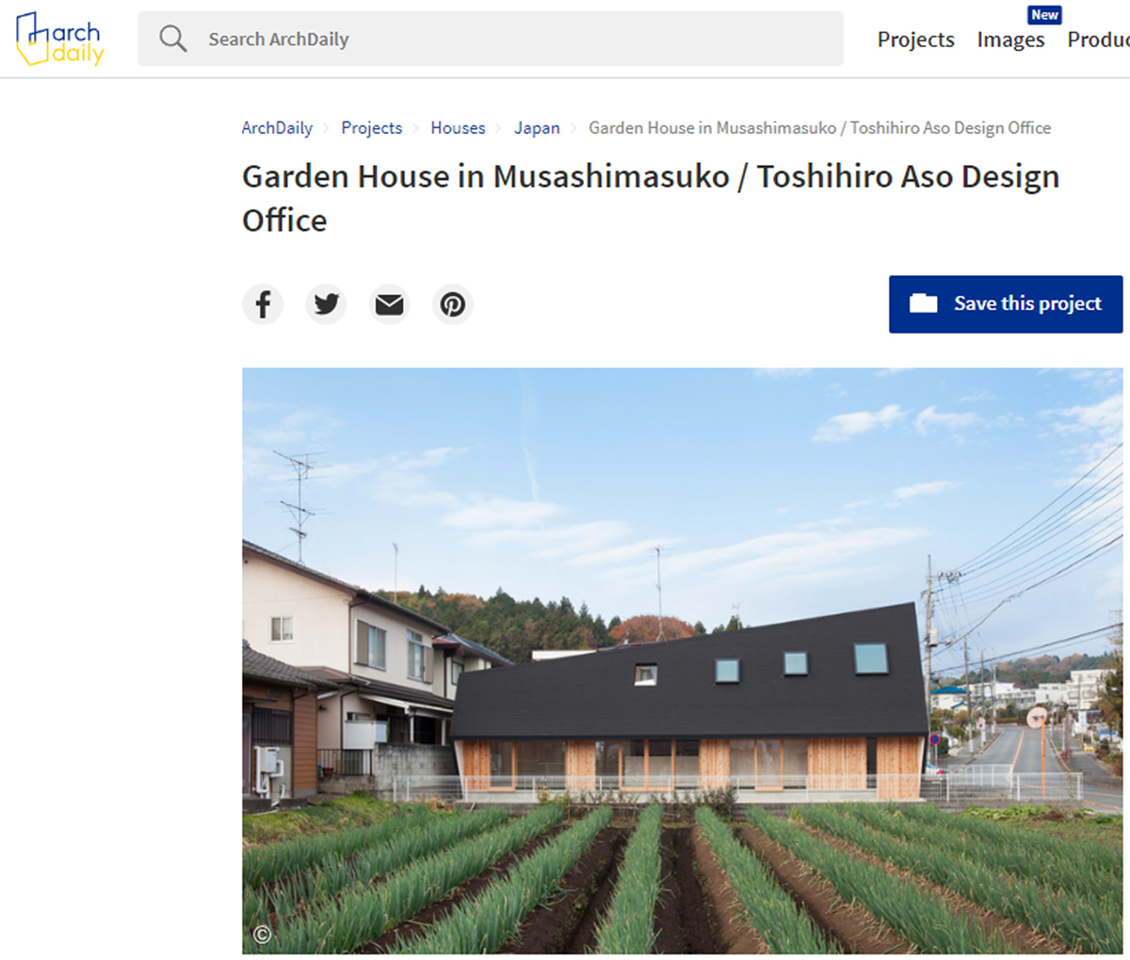1130x960 pixels.
Task: Open the main Garden House photo
Action: click(682, 659)
